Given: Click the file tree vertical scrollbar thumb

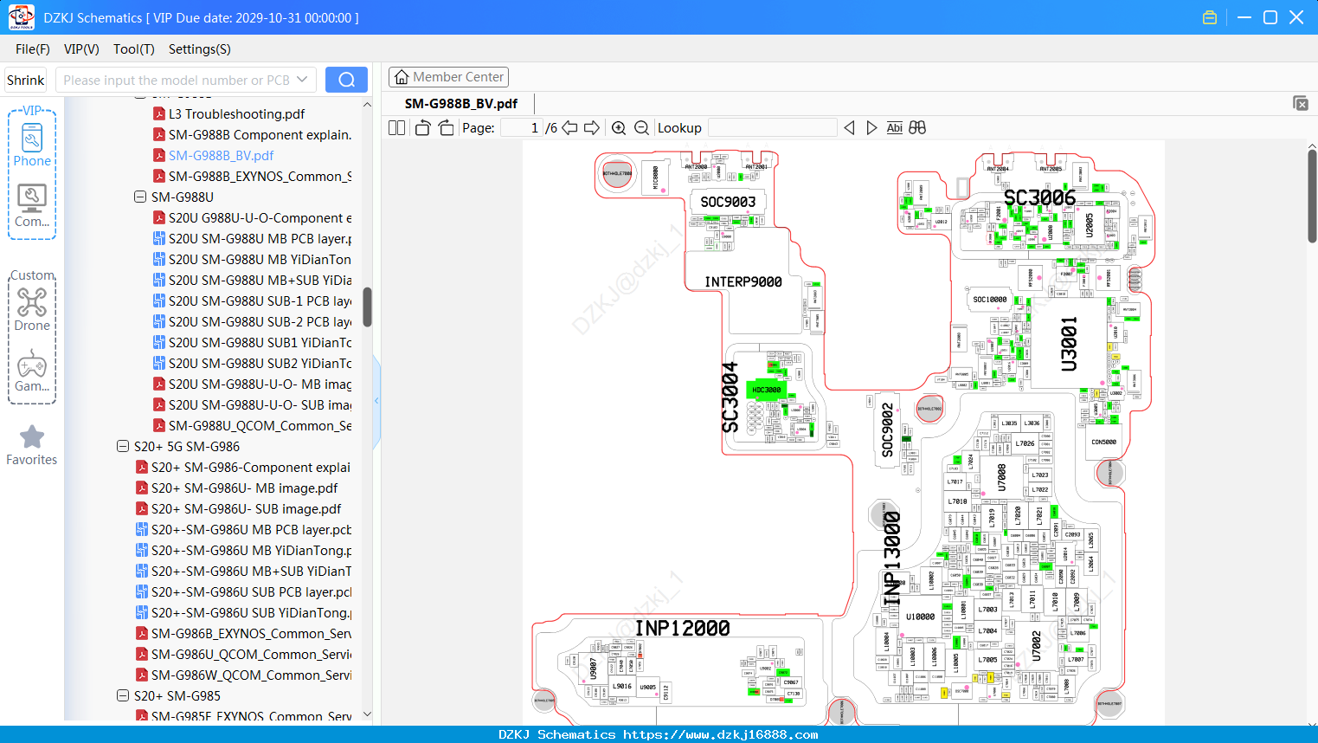Looking at the screenshot, I should (367, 307).
